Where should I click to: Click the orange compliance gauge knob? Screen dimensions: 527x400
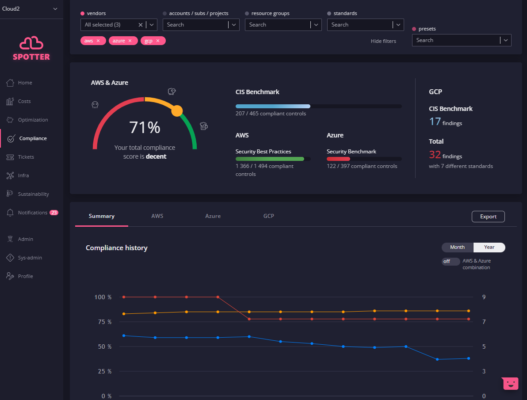(x=176, y=111)
